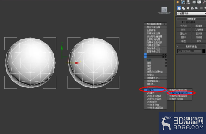Image resolution: width=206 pixels, height=134 pixels.
Task: Choose .VR场景导出 in the menu
Action: (155, 105)
